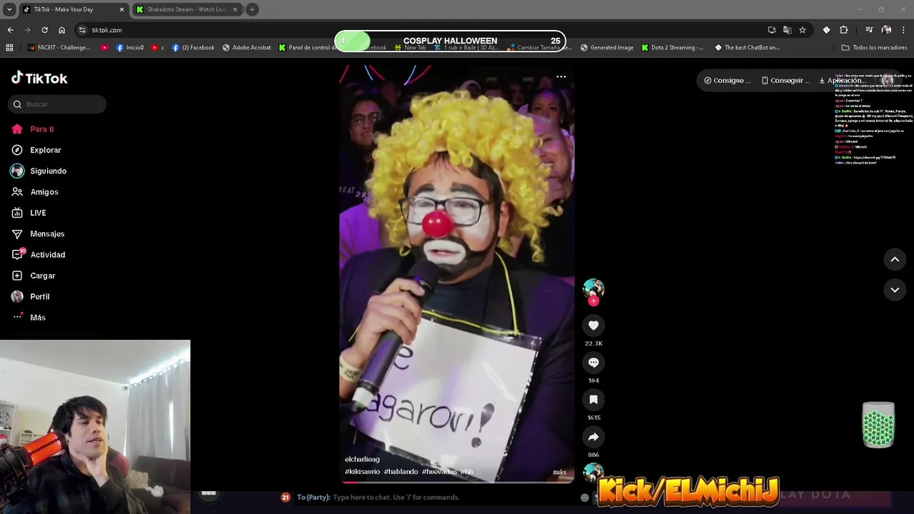
Task: Open the Inicio0 Facebook bookmark
Action: pyautogui.click(x=130, y=48)
